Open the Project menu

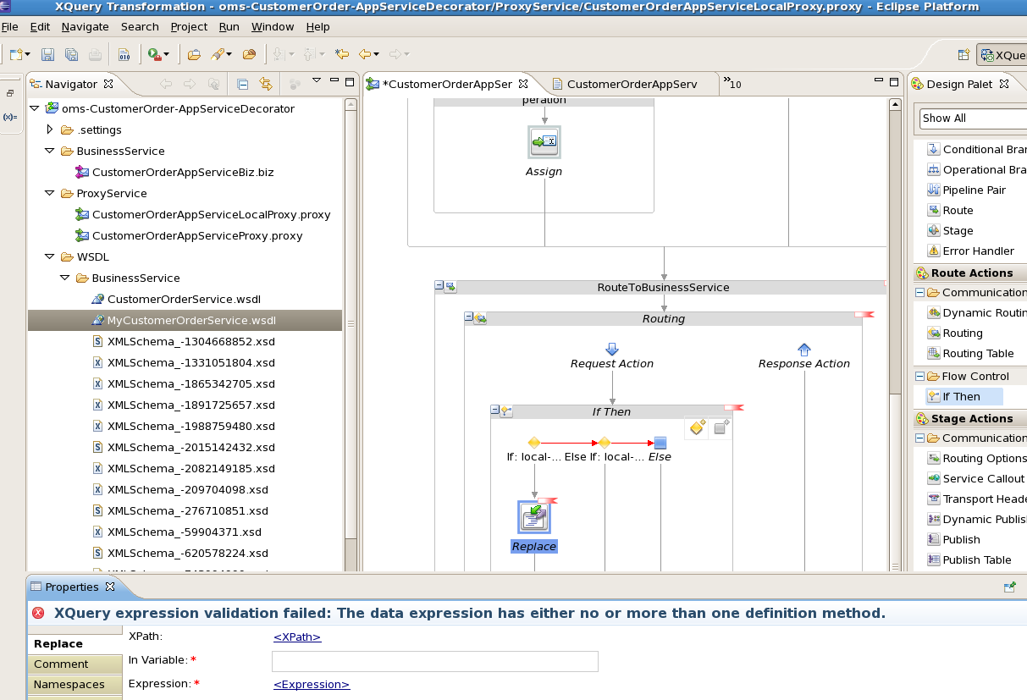[x=189, y=27]
